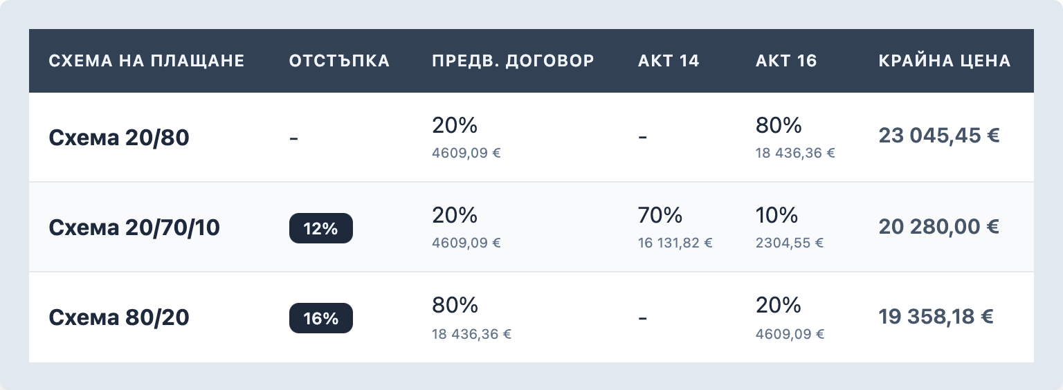Click the Предв. договор column header
This screenshot has width=1063, height=390.
[x=513, y=61]
